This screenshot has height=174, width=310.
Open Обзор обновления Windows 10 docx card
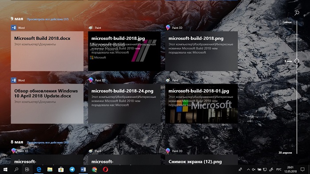pos(47,104)
